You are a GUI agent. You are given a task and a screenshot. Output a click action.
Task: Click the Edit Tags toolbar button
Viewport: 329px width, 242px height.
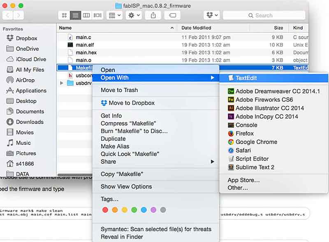[x=172, y=15]
